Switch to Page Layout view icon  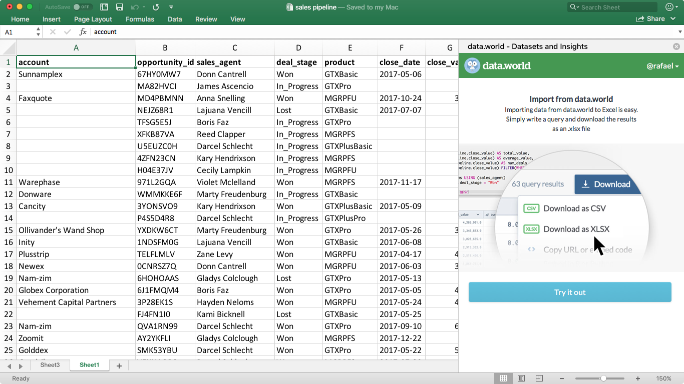tap(521, 378)
